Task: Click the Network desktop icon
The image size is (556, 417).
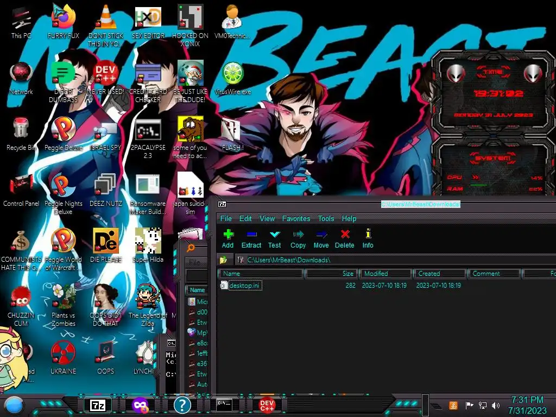Action: pos(21,74)
